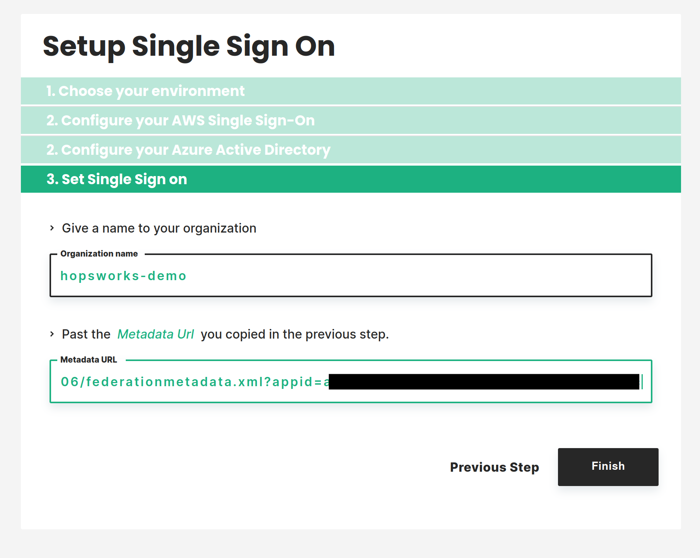This screenshot has width=700, height=558.
Task: Click the 'Metadata URL' field label
Action: point(89,359)
